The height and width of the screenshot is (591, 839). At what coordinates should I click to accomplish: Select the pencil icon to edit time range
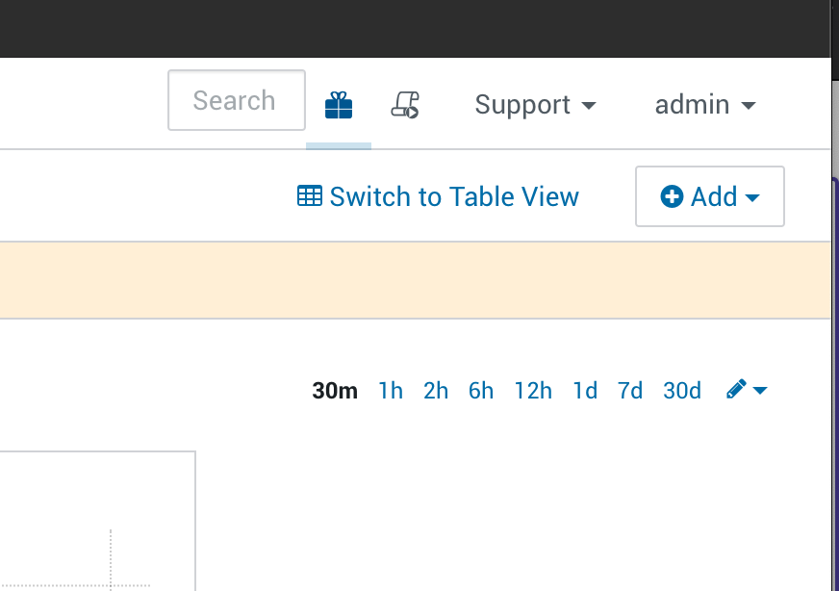pyautogui.click(x=736, y=389)
